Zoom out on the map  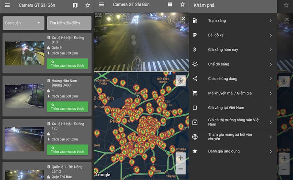181,169
